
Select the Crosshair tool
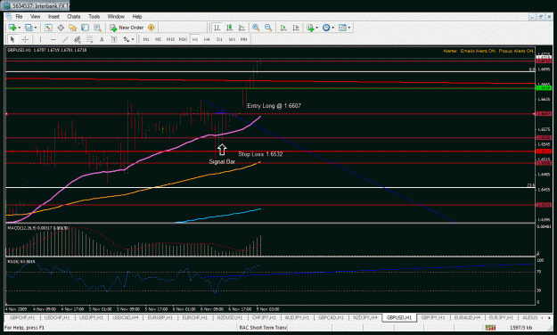(x=25, y=39)
